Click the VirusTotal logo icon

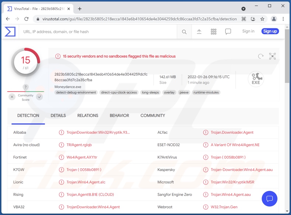tap(10, 32)
